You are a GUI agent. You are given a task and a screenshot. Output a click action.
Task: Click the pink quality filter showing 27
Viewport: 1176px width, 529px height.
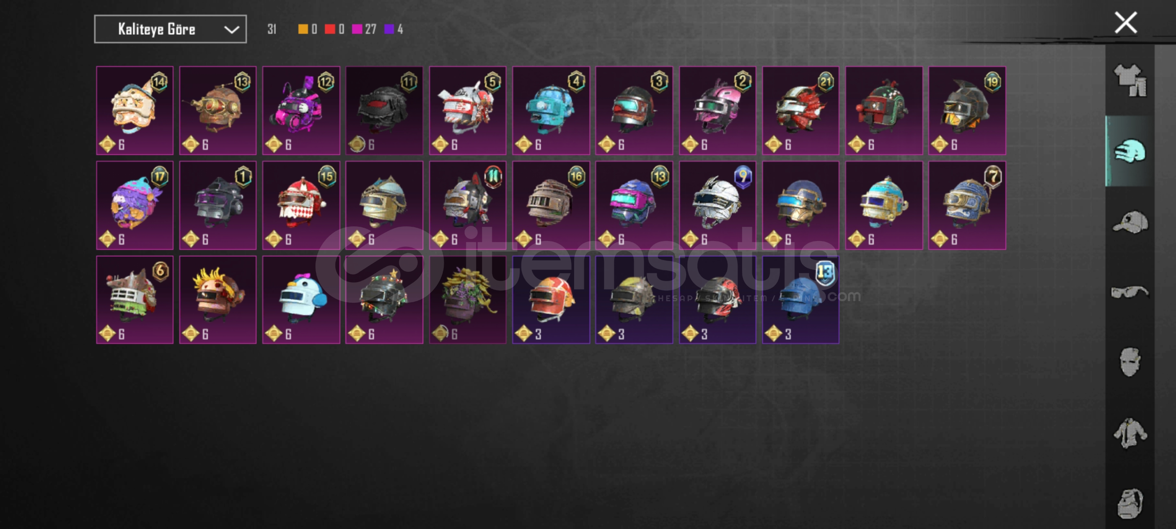coord(364,29)
